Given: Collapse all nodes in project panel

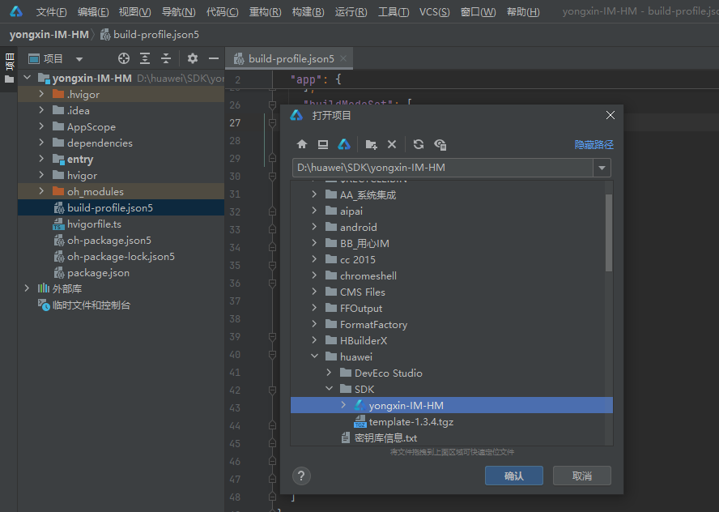Looking at the screenshot, I should (x=166, y=58).
